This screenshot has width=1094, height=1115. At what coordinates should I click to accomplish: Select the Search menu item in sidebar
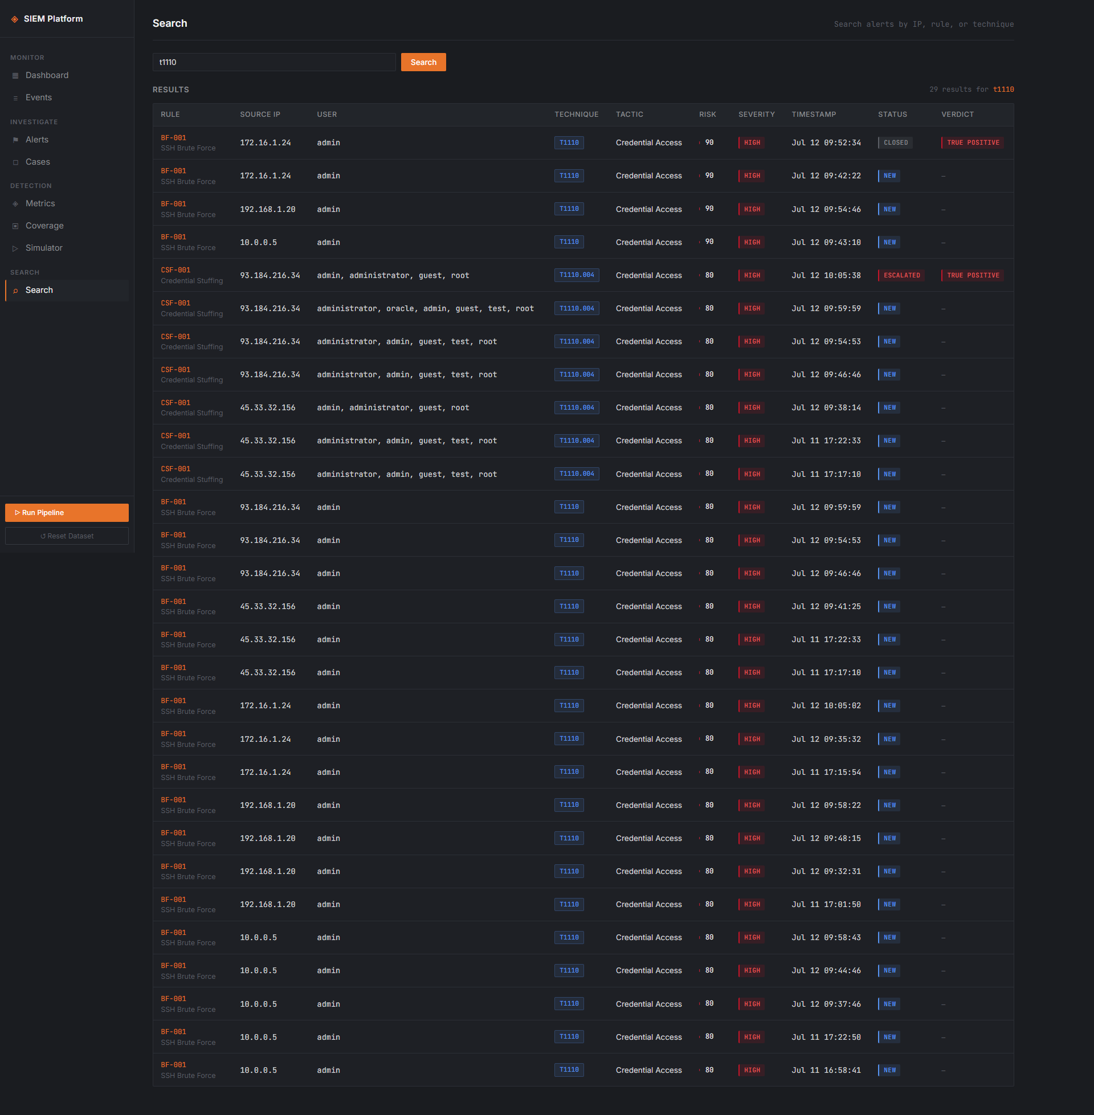[x=67, y=290]
